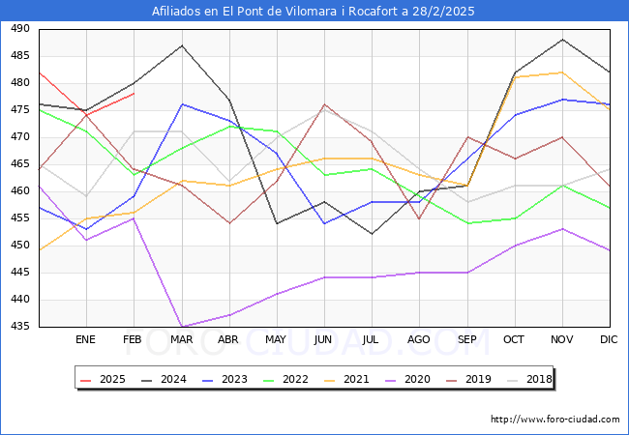Click the red 2025 legend color line

tap(86, 380)
